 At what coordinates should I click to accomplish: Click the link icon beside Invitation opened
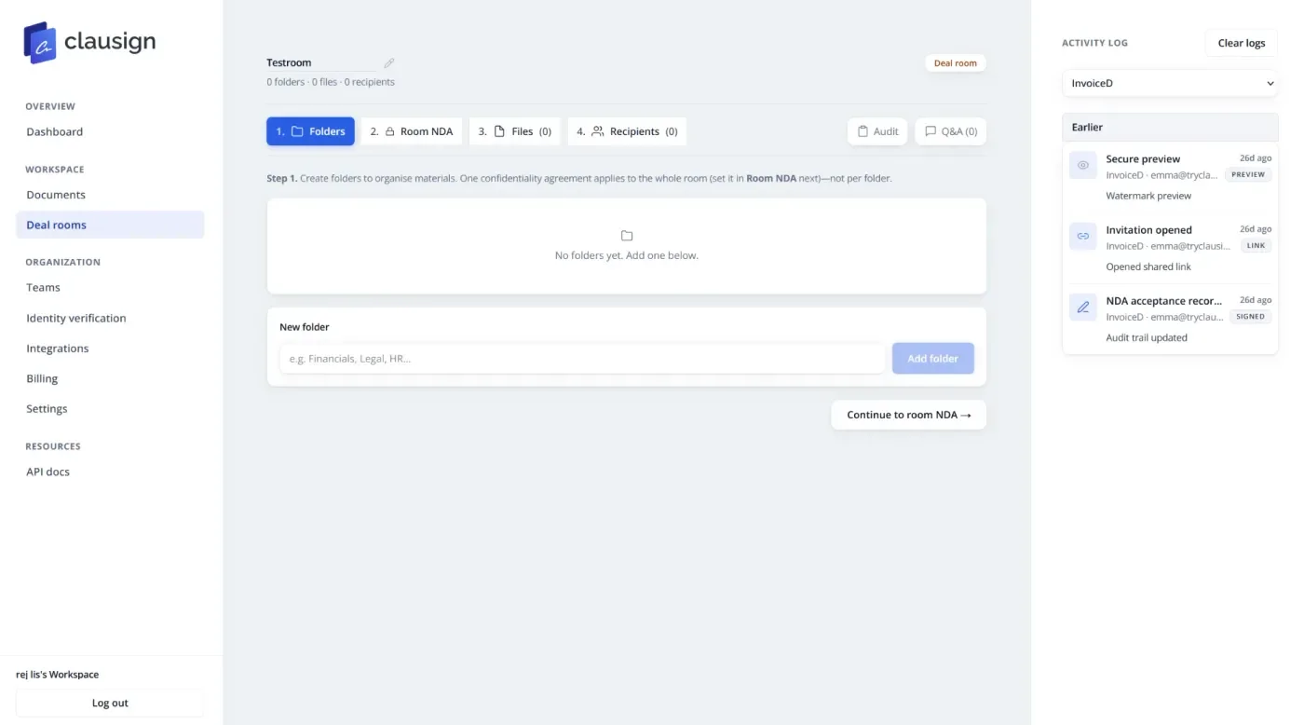1083,236
